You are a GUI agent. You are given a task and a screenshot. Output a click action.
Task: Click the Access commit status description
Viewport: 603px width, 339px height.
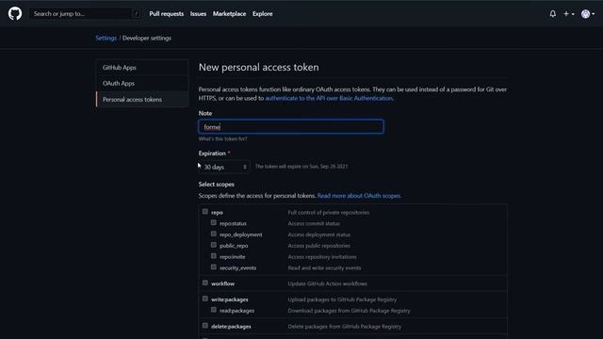(314, 224)
